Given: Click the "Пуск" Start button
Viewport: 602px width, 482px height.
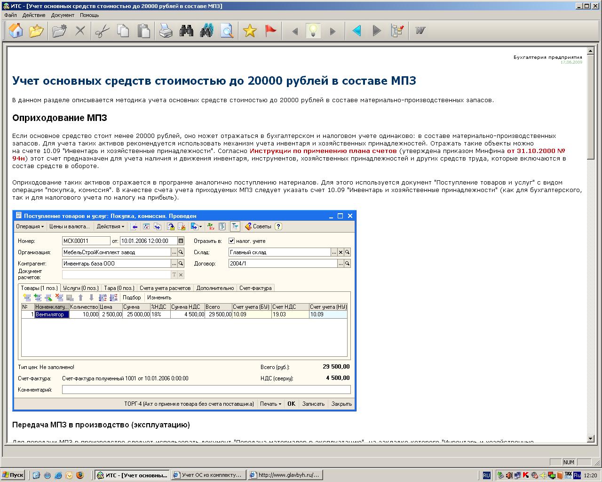Looking at the screenshot, I should (13, 475).
